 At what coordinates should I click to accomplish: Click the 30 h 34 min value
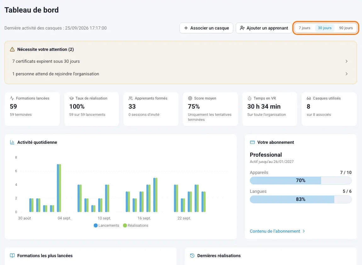[x=264, y=107]
